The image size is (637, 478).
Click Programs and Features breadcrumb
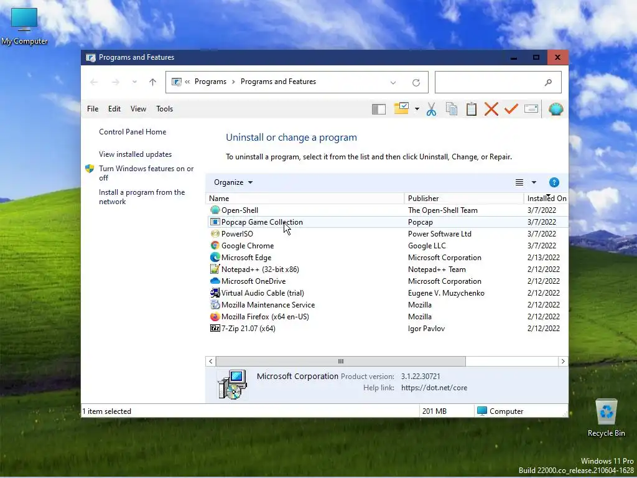coord(278,82)
